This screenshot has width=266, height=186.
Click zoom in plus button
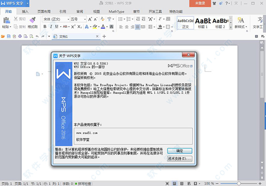pos(260,183)
